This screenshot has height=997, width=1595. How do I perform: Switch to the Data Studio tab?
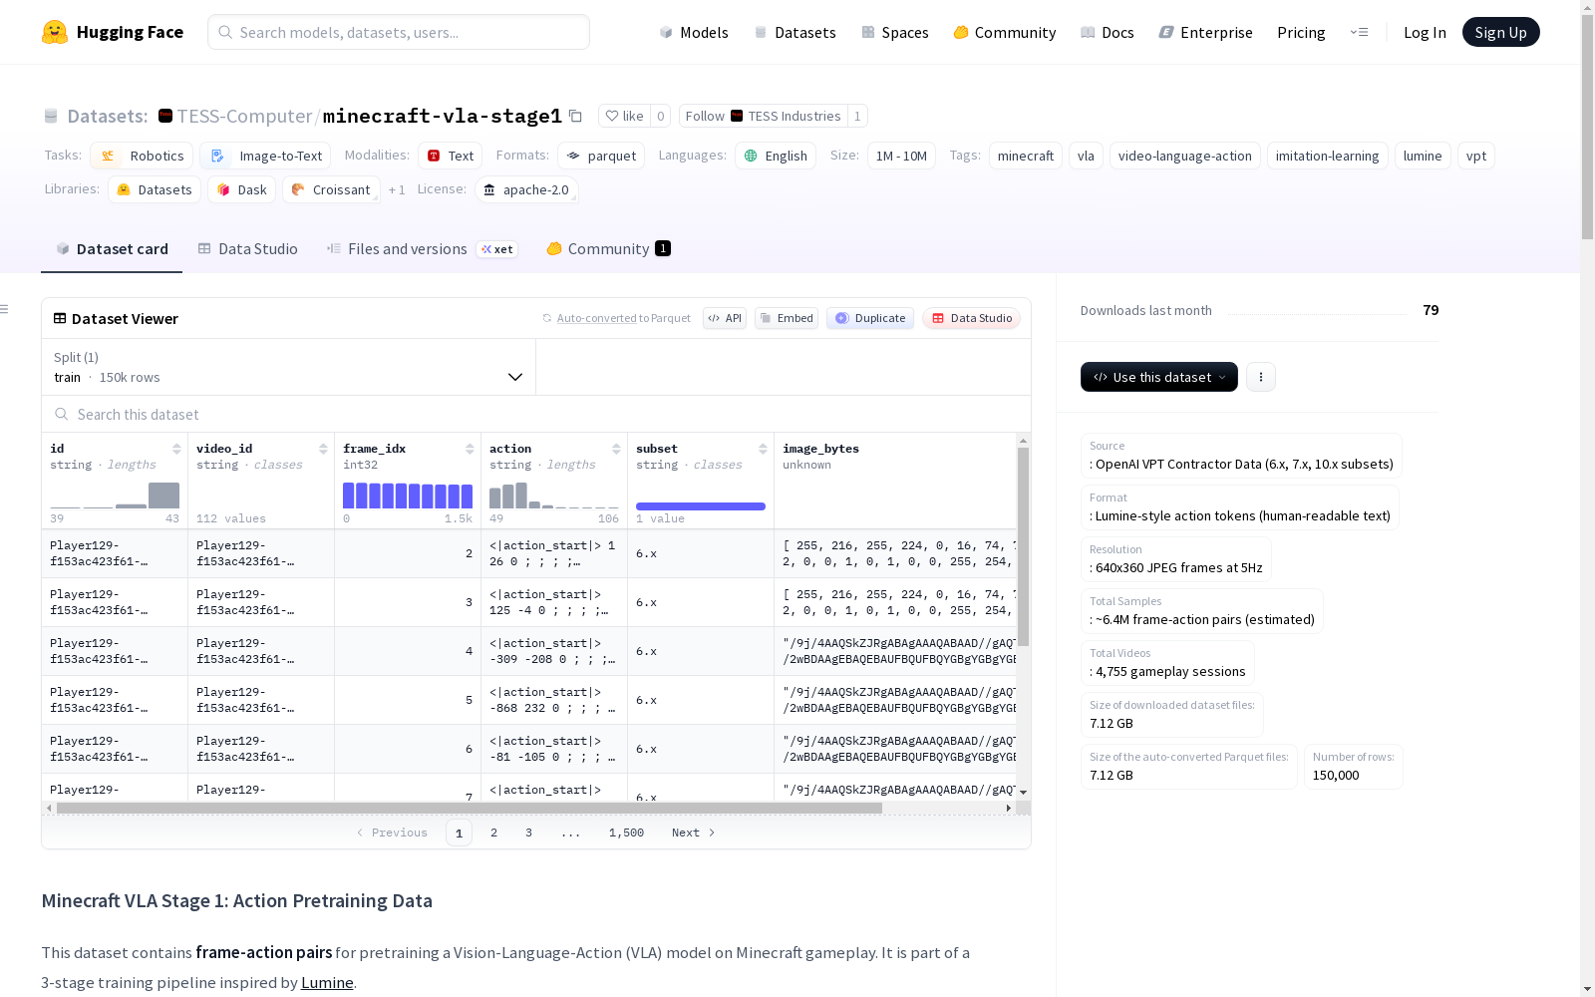(248, 249)
